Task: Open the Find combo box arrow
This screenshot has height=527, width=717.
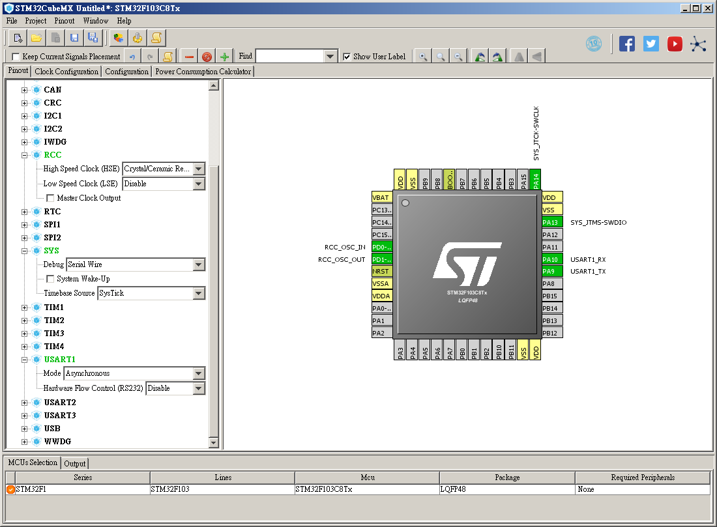Action: coord(330,57)
